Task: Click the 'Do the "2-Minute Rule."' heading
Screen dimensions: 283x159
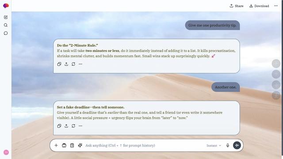Action: tap(77, 45)
